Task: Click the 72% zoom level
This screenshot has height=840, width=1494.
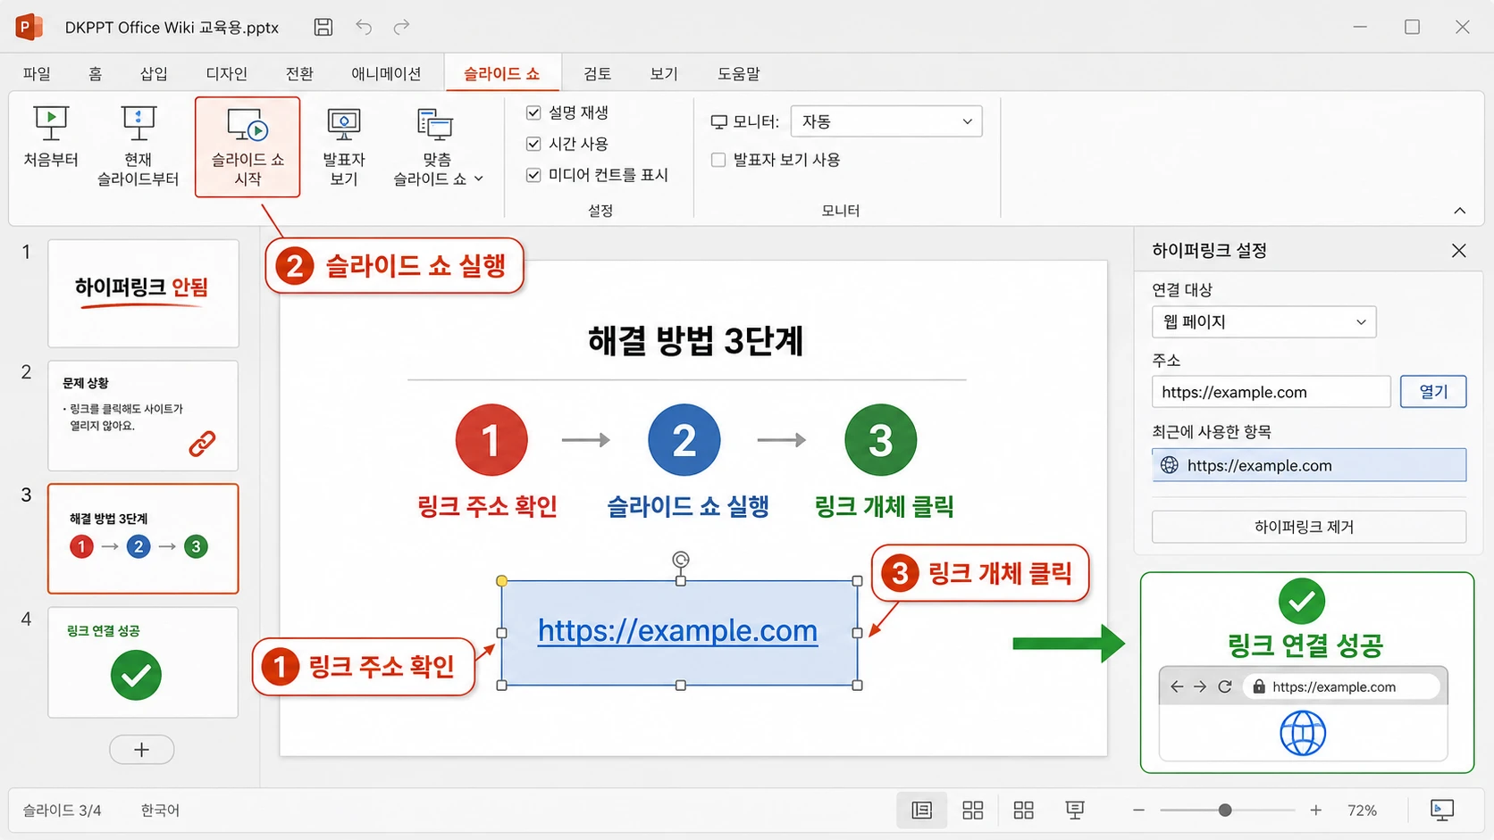Action: point(1362,810)
